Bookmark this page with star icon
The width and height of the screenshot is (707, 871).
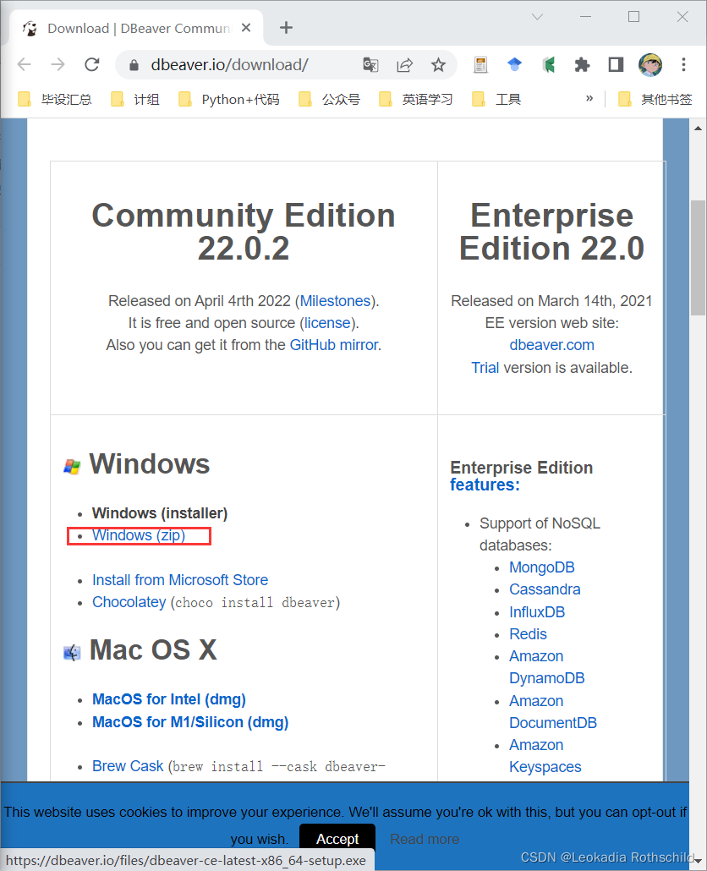(x=438, y=65)
